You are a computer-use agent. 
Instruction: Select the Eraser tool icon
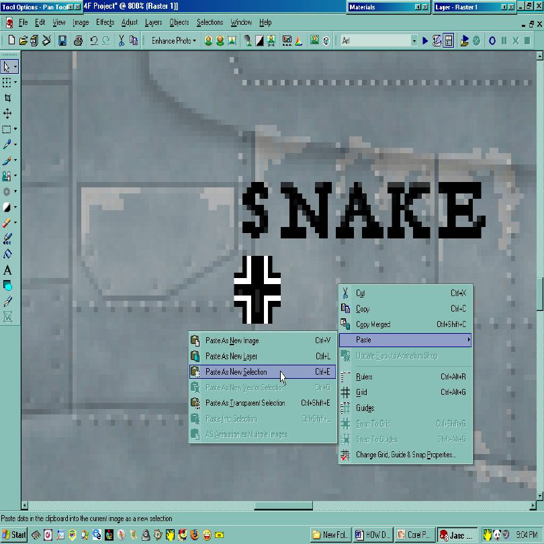point(6,223)
